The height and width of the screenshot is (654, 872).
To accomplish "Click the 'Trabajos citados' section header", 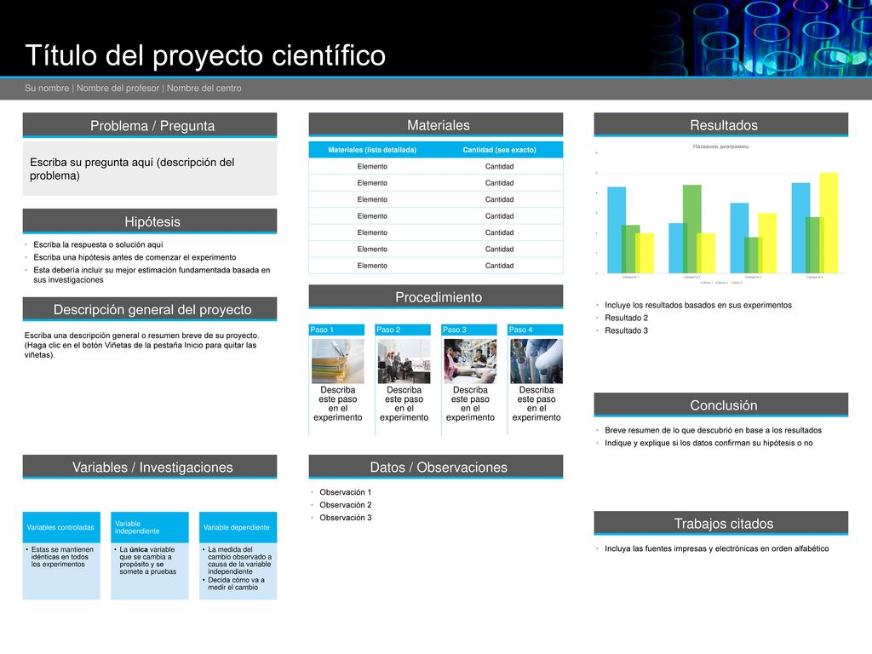I will (720, 524).
